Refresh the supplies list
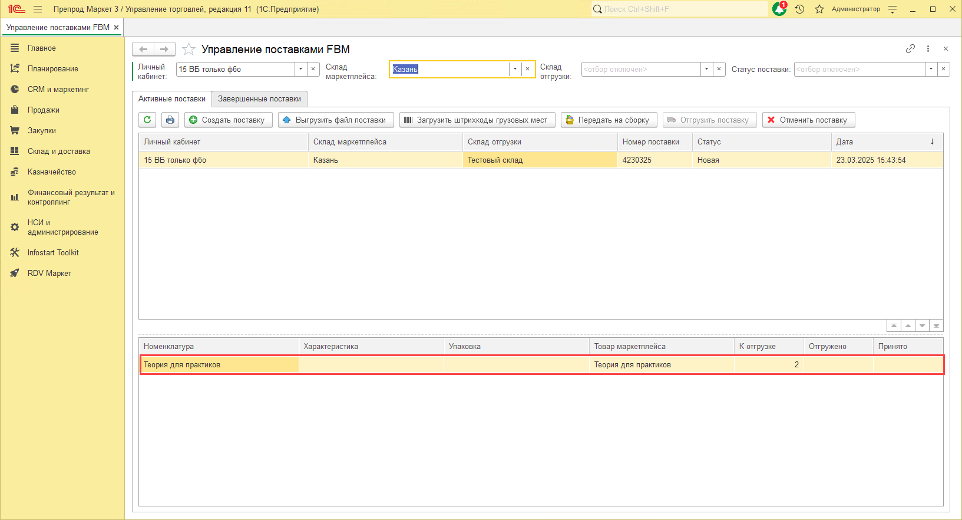 [147, 120]
